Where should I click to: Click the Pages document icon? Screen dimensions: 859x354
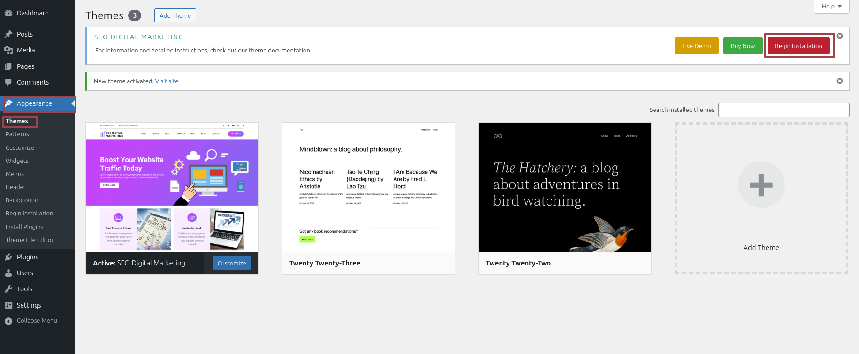[x=8, y=66]
